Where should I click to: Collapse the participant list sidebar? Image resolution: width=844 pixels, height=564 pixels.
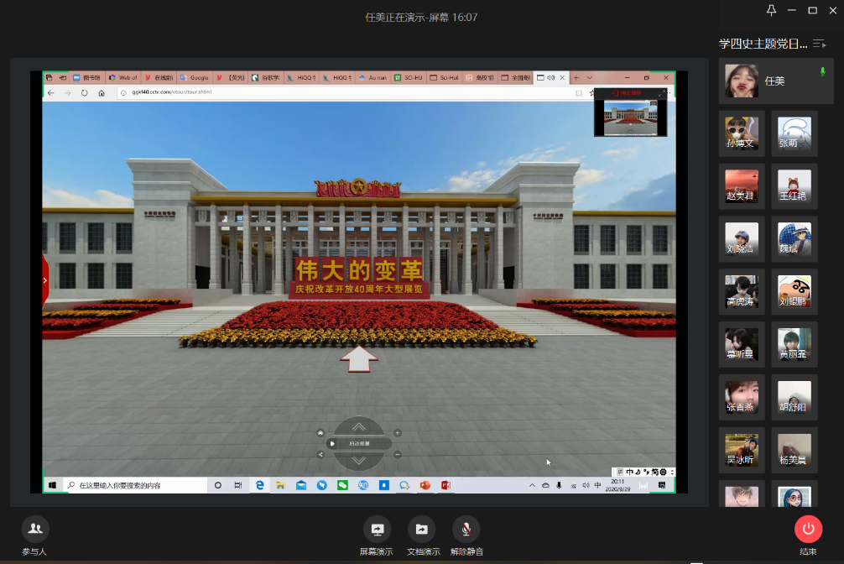tap(819, 44)
